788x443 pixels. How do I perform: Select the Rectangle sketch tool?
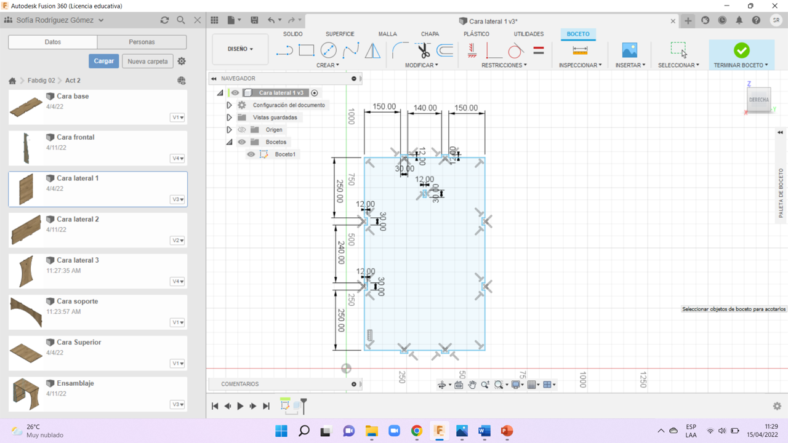click(x=307, y=50)
